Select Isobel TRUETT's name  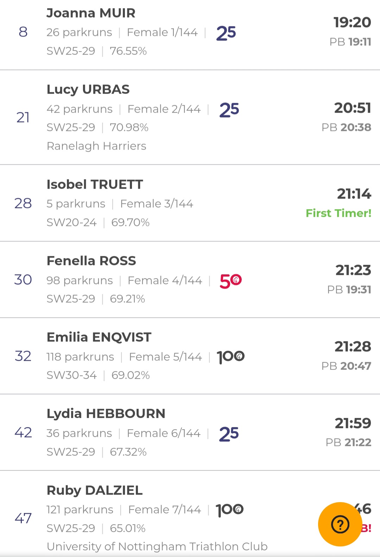pyautogui.click(x=95, y=184)
